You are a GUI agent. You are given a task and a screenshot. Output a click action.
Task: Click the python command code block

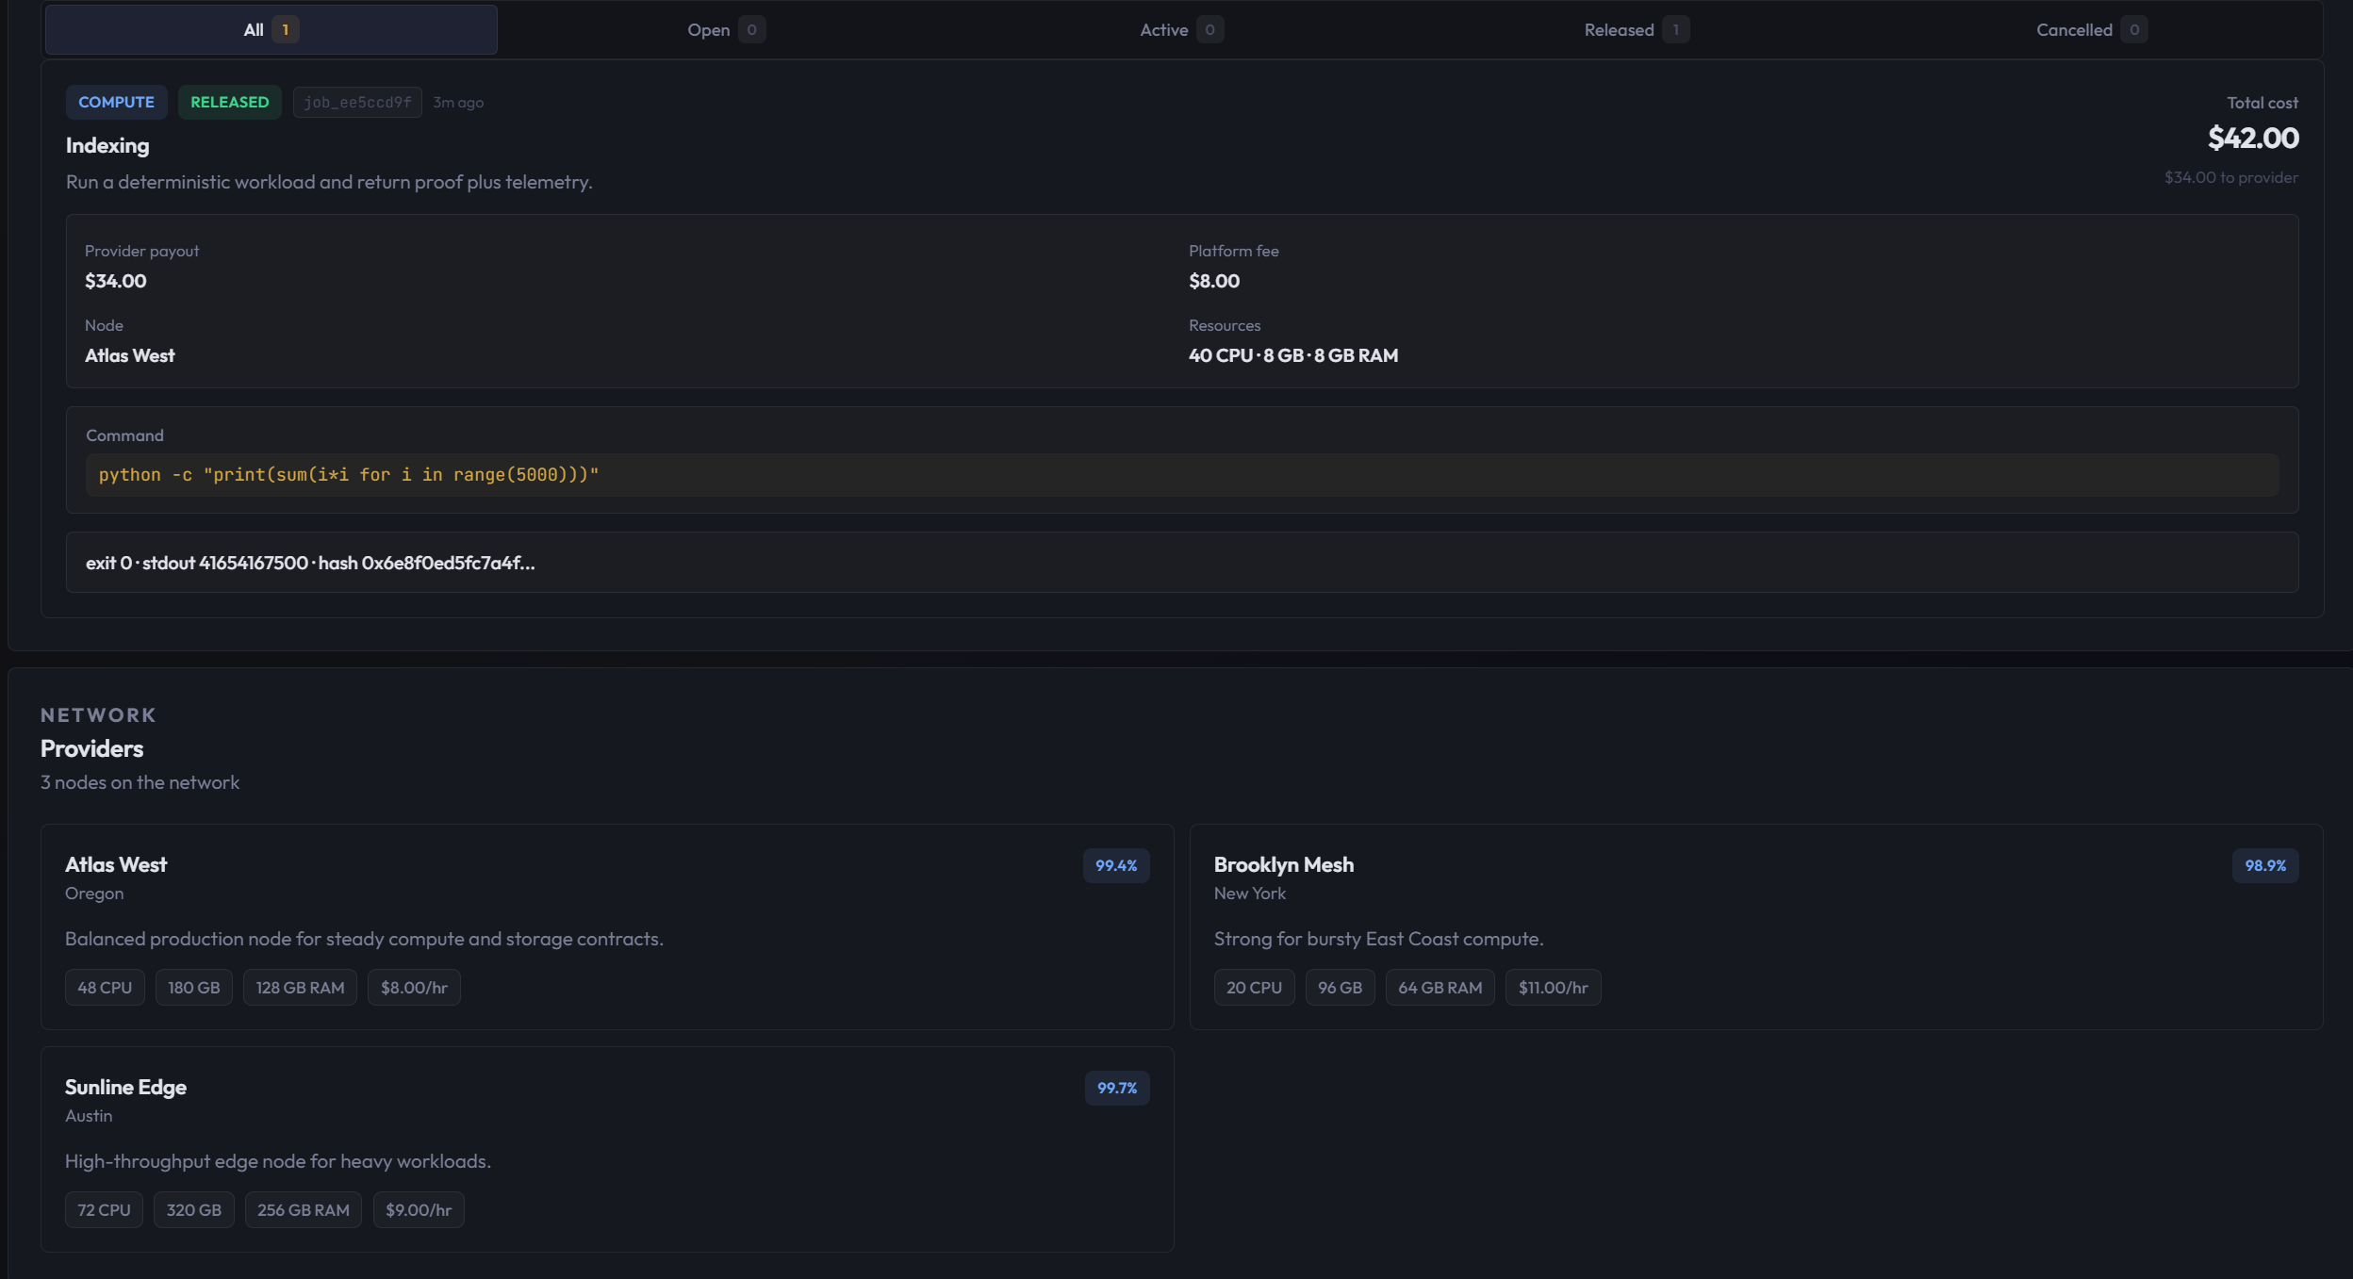[x=1181, y=474]
